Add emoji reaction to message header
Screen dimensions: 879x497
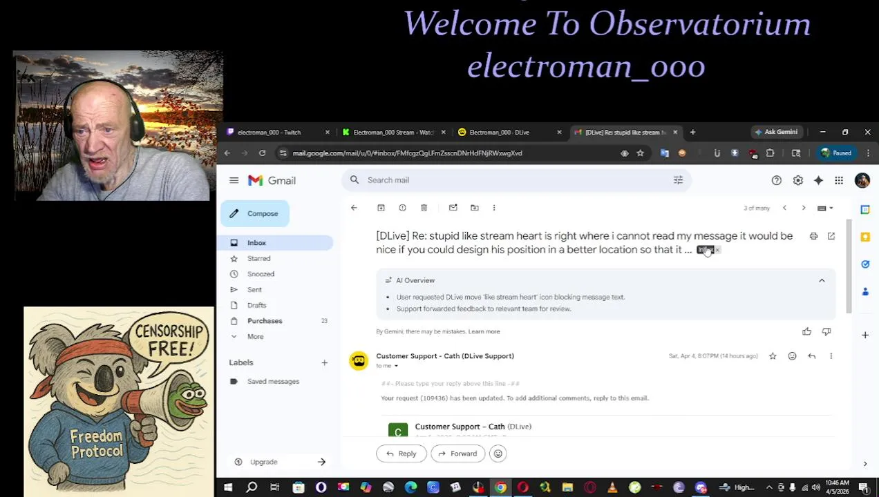click(x=792, y=356)
